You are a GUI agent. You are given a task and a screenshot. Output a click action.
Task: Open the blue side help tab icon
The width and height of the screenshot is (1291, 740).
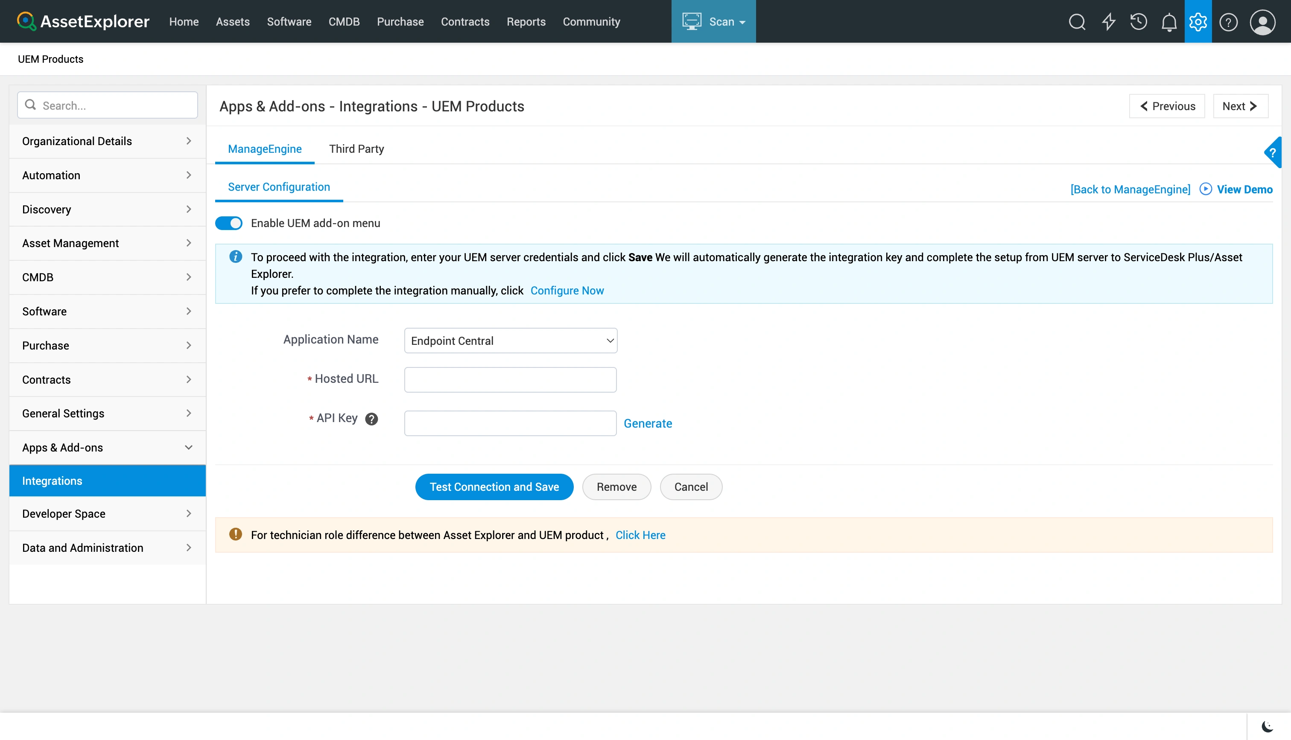tap(1273, 152)
